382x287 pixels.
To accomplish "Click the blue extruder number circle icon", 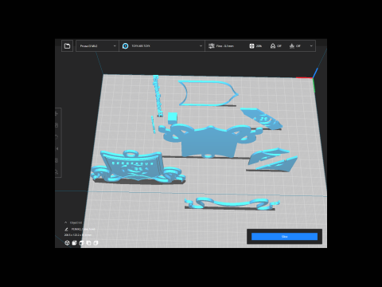I will coord(126,46).
